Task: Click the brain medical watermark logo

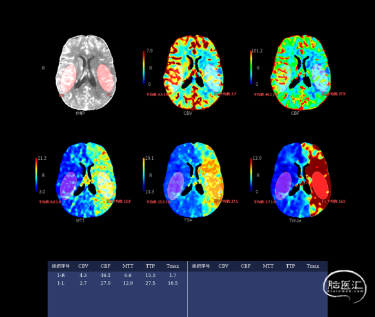Action: pos(345,285)
